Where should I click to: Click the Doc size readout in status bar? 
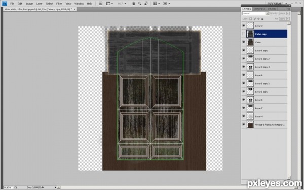(35, 187)
